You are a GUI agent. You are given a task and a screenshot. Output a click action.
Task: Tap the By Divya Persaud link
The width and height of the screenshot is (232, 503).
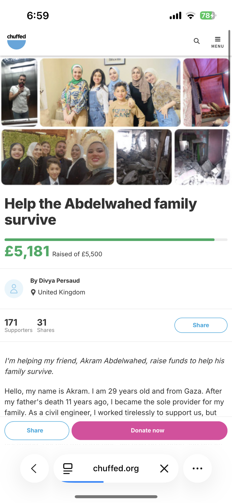55,281
